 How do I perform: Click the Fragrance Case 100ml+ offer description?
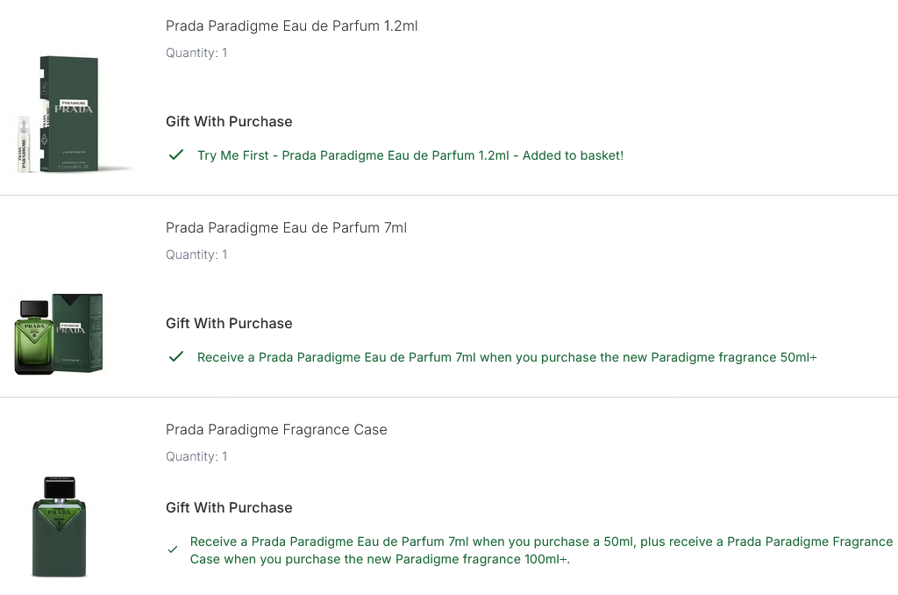(540, 550)
